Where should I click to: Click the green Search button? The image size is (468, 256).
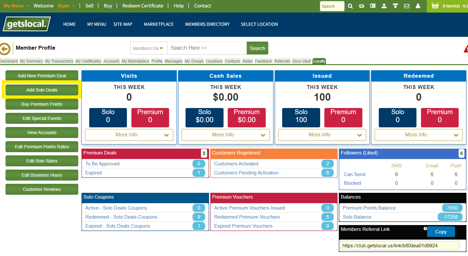click(257, 48)
